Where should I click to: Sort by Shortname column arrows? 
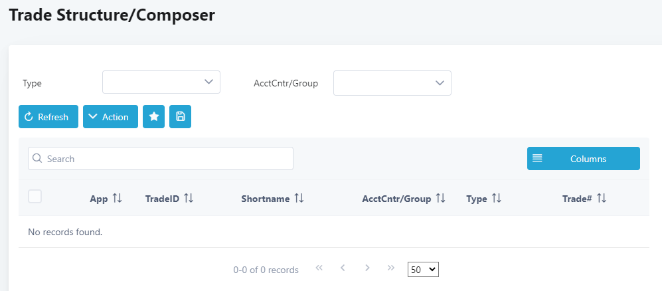(299, 199)
